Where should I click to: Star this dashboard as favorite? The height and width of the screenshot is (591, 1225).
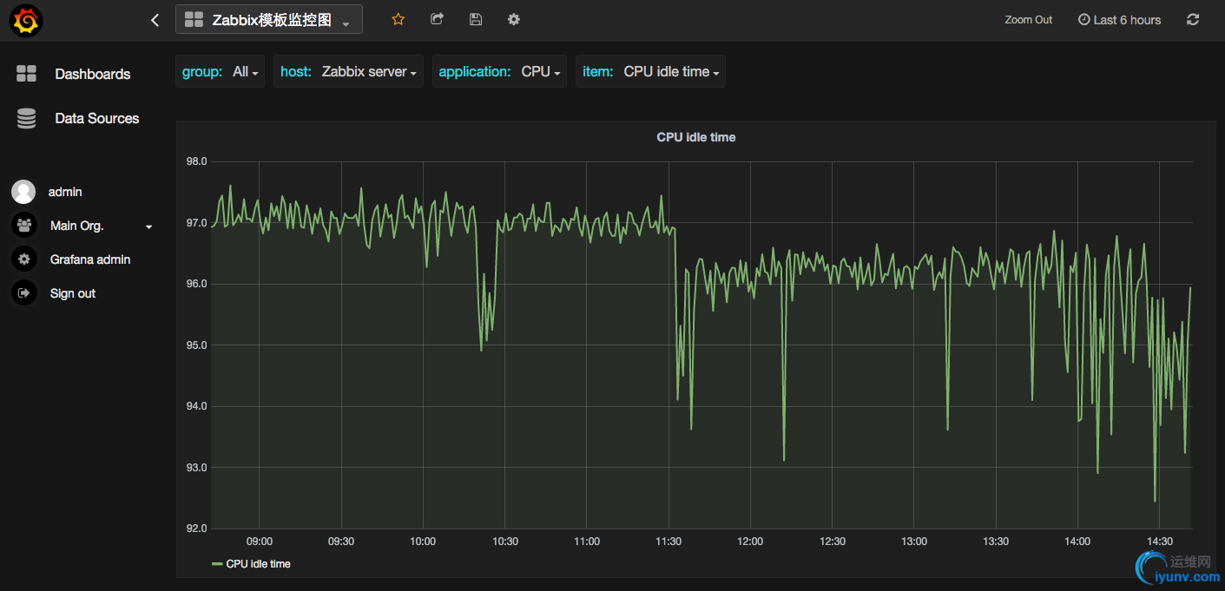pyautogui.click(x=398, y=19)
